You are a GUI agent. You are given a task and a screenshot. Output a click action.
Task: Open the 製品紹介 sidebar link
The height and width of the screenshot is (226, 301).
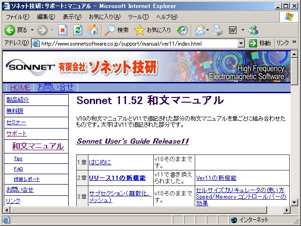18,100
